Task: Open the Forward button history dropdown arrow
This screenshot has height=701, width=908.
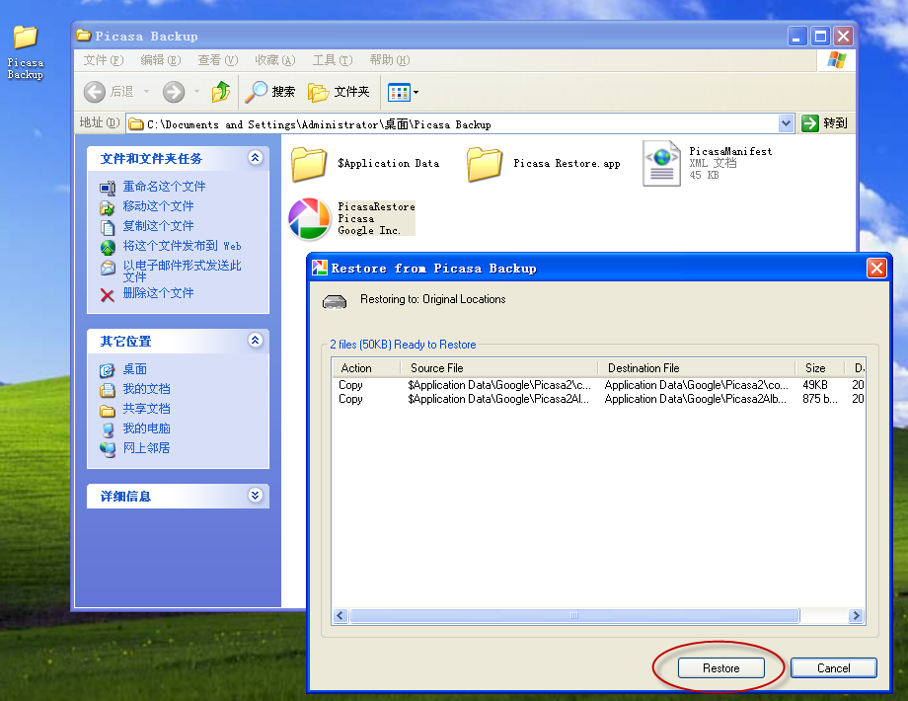Action: coord(196,92)
